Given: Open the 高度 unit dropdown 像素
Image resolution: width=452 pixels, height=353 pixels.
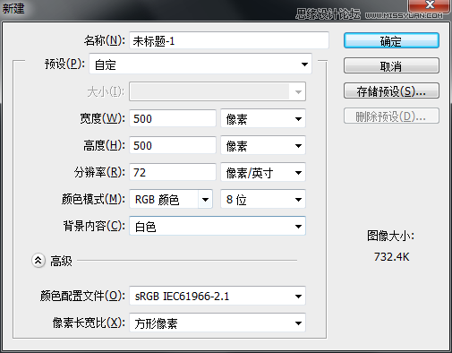Looking at the screenshot, I should point(263,145).
